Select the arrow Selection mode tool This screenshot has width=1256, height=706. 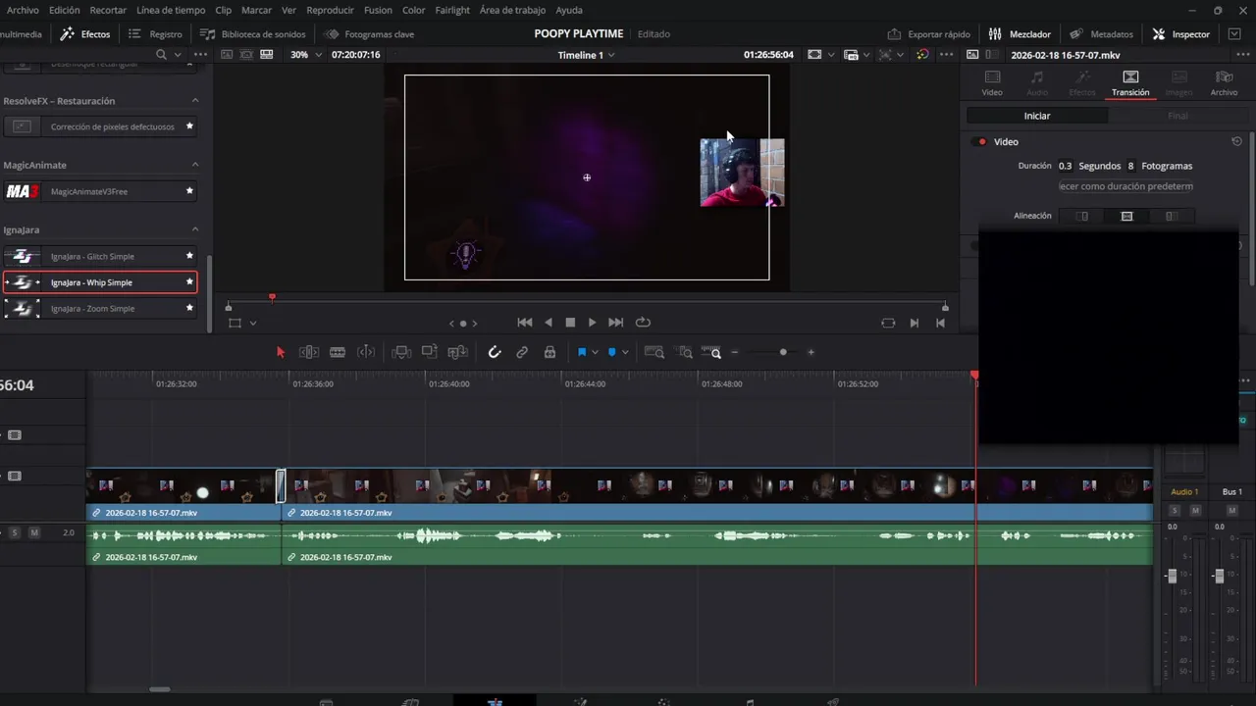click(x=281, y=352)
